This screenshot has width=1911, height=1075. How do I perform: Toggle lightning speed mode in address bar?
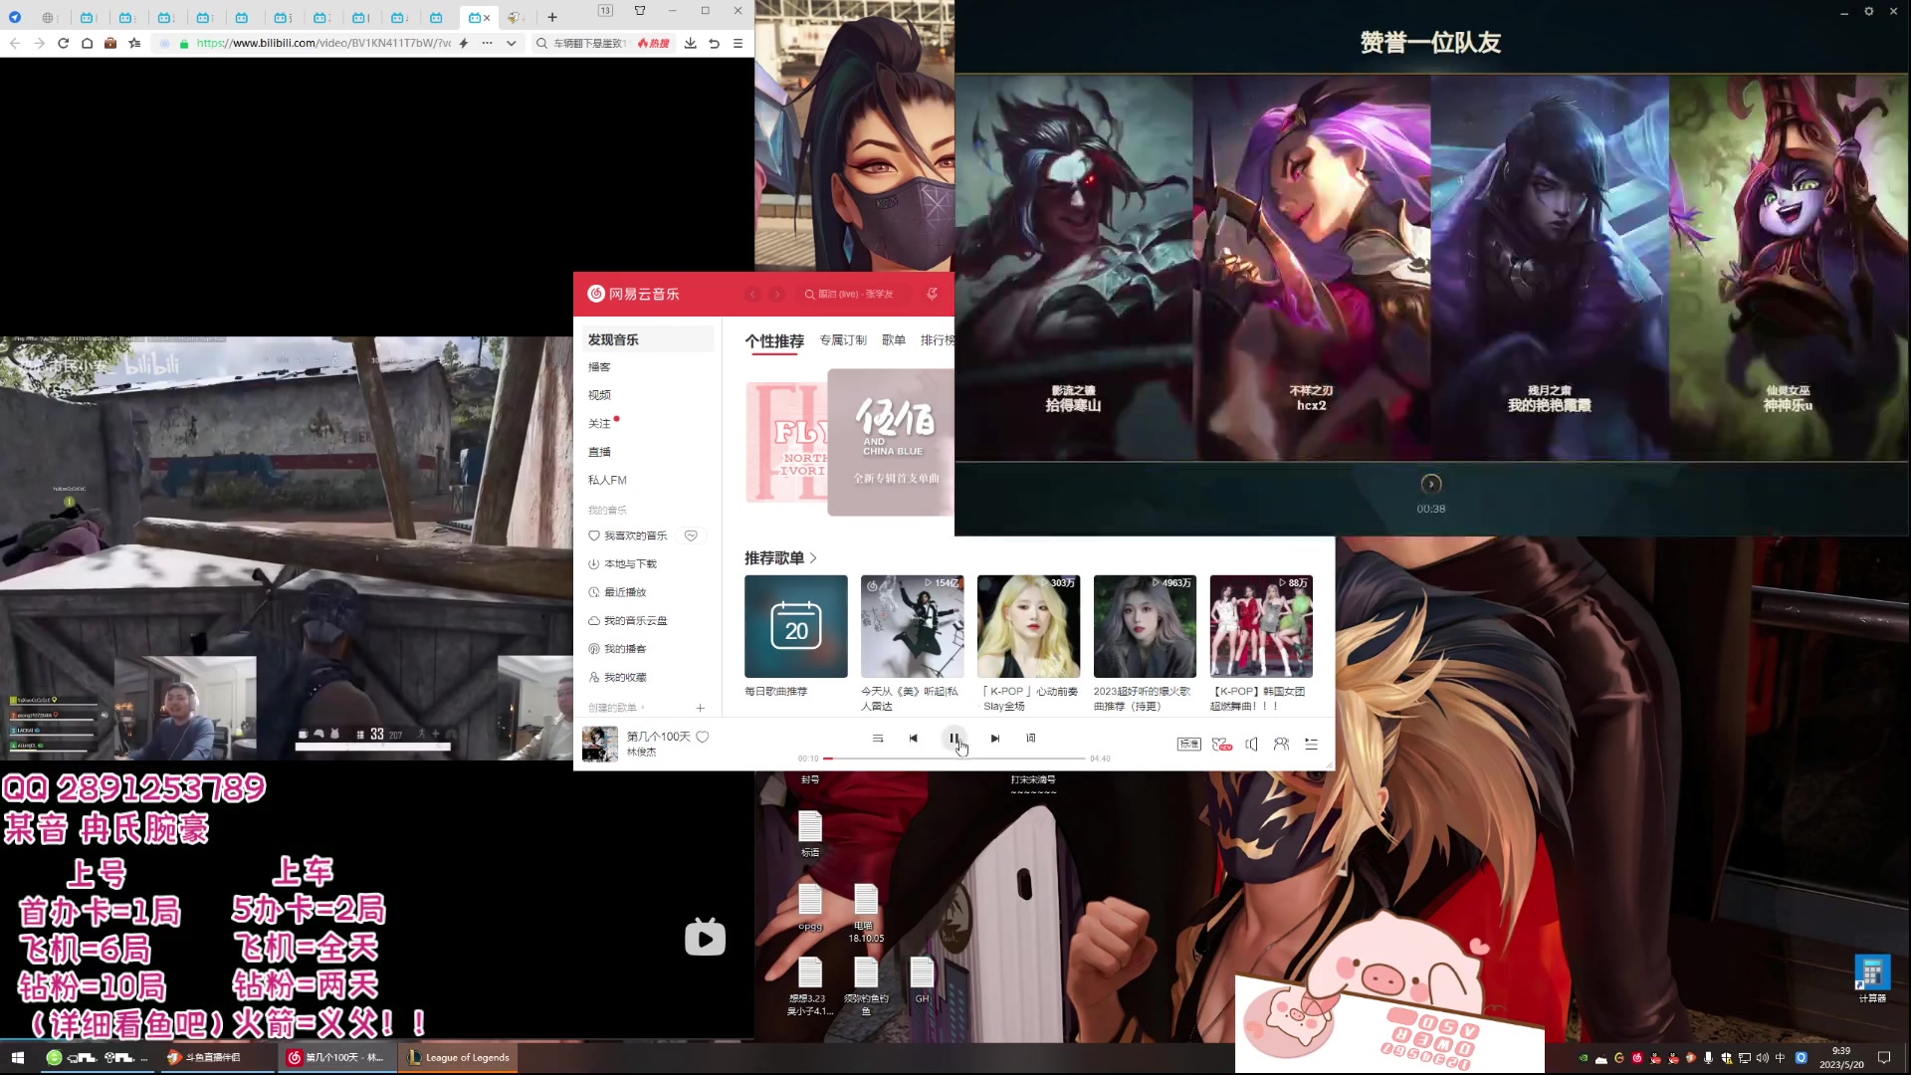coord(464,43)
